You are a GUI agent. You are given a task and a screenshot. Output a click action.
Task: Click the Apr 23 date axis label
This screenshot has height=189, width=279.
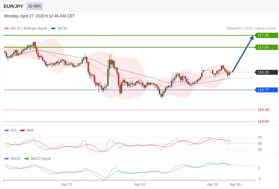click(x=67, y=184)
